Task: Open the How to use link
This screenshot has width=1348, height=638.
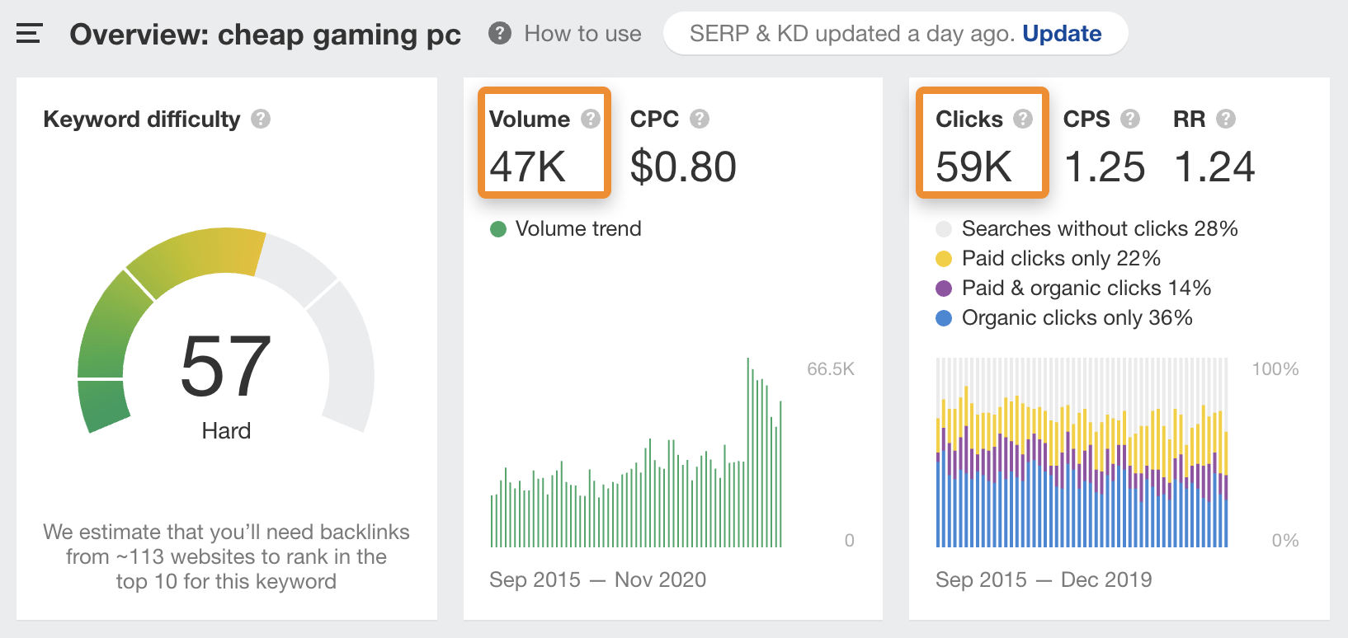Action: point(582,34)
